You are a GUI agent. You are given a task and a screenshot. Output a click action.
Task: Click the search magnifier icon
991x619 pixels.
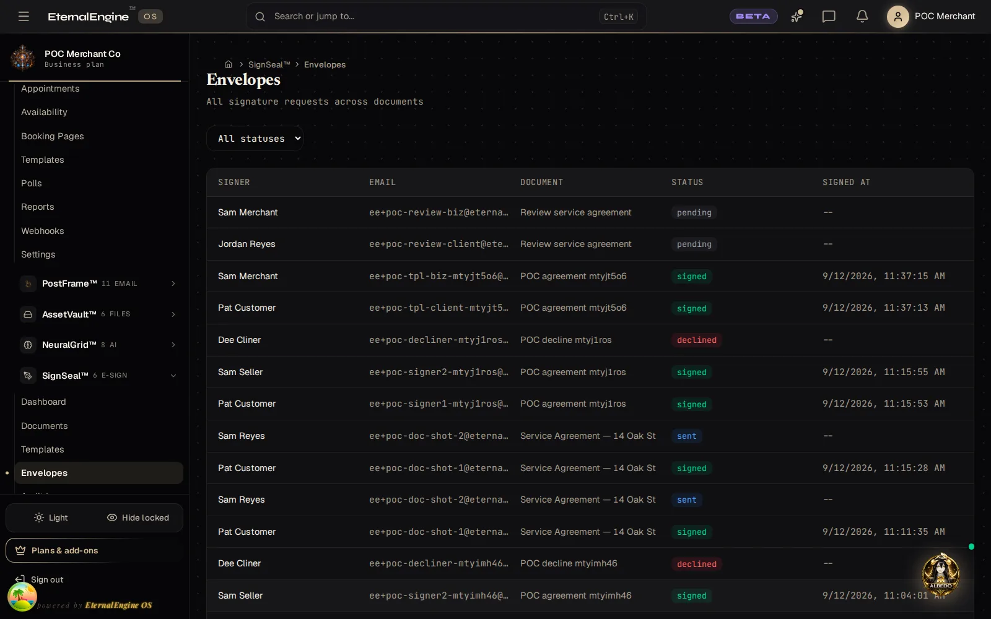click(x=260, y=17)
